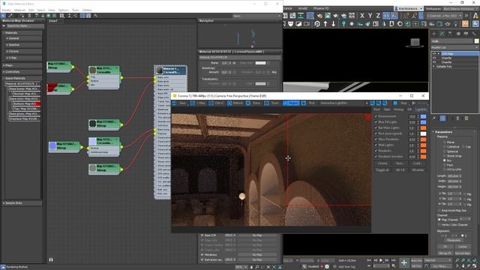This screenshot has height=270, width=480.
Task: Open the Modify panel tab icon
Action: (442, 34)
